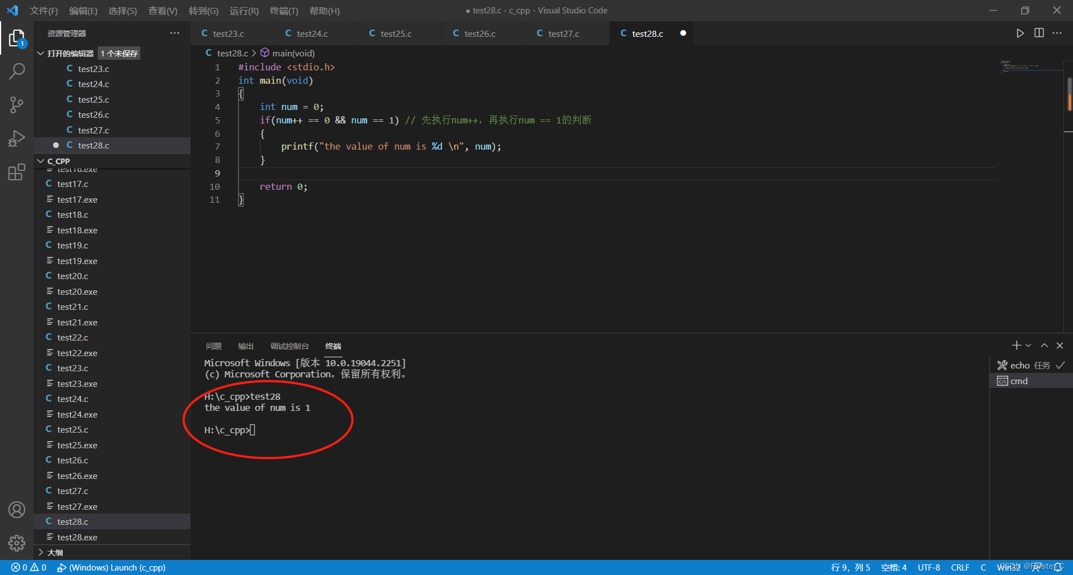Open the Help menu
1073x575 pixels.
point(325,11)
